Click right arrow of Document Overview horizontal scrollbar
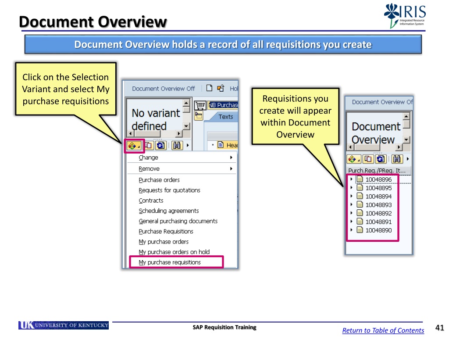Viewport: 449px width, 337px height. (399, 147)
